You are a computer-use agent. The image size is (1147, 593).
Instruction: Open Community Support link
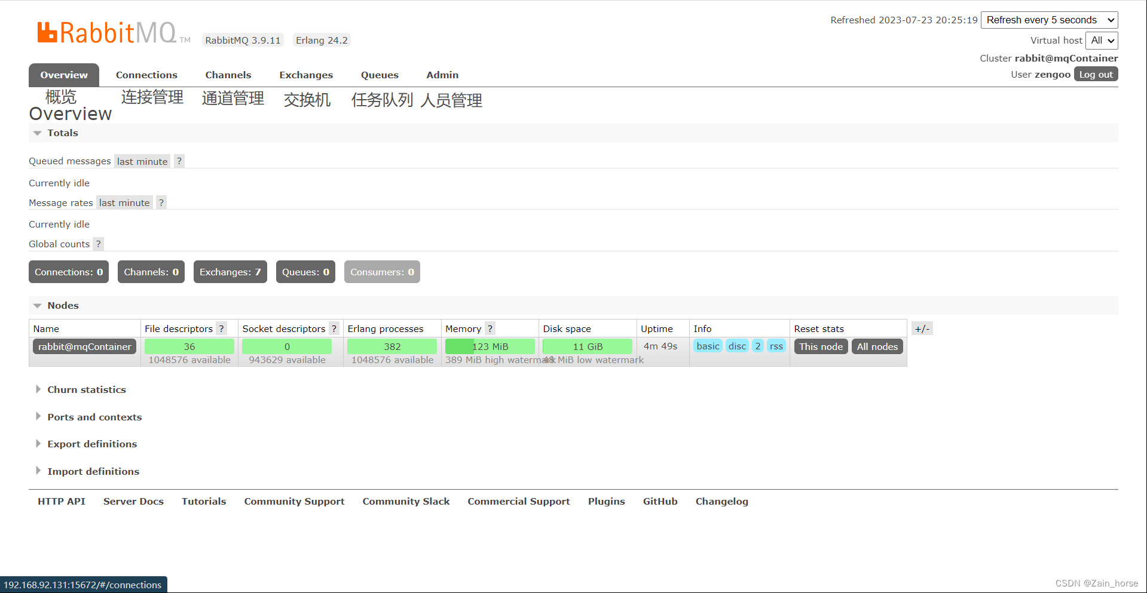294,501
